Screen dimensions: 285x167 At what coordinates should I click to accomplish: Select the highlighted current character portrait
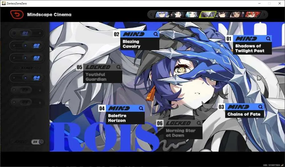(x=207, y=15)
